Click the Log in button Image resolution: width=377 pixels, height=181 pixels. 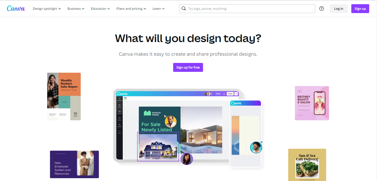338,9
